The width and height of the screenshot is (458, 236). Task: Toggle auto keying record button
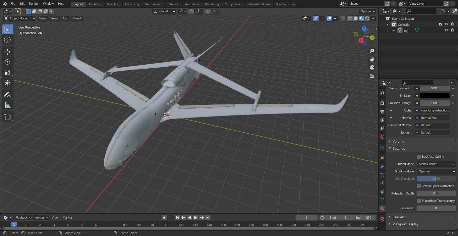pos(164,218)
